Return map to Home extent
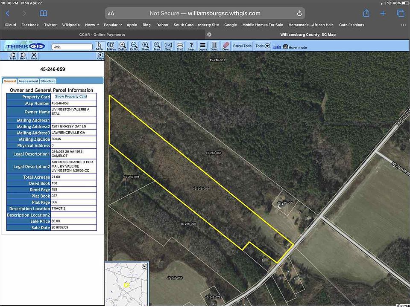Image resolution: width=410 pixels, height=307 pixels. tap(145, 46)
